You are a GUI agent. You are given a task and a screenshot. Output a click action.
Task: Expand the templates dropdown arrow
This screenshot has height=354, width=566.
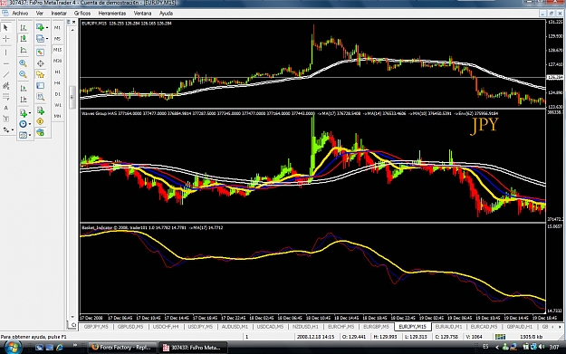point(30,135)
